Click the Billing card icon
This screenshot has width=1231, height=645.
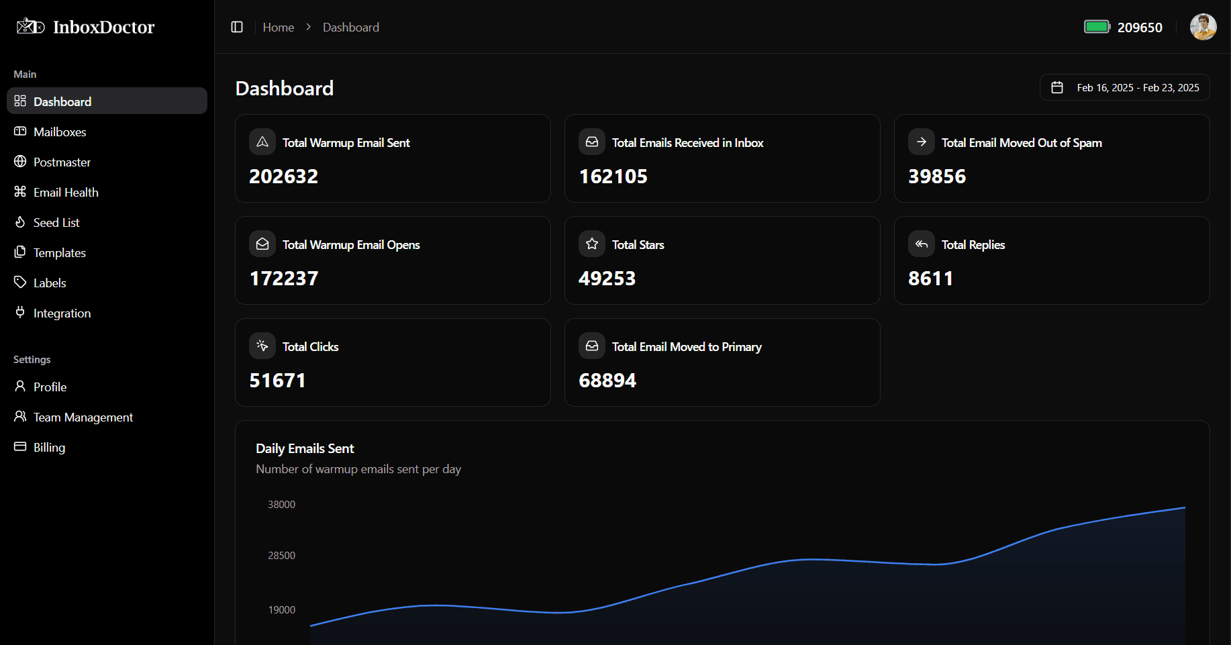point(20,446)
